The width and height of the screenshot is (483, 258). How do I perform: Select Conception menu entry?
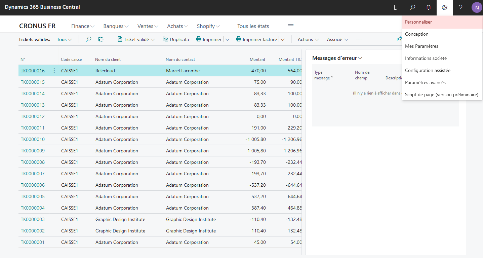(x=442, y=34)
